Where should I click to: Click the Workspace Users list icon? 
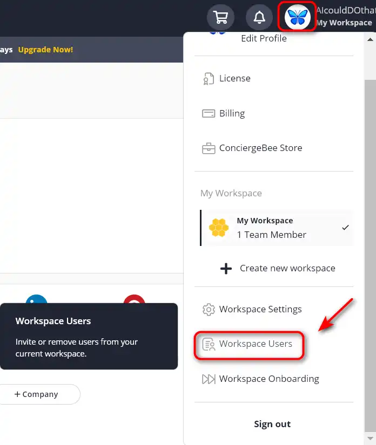pyautogui.click(x=209, y=344)
